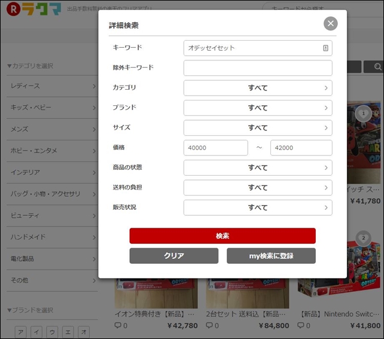Expand the キッズ・ベビー category
The width and height of the screenshot is (384, 339).
coord(52,108)
